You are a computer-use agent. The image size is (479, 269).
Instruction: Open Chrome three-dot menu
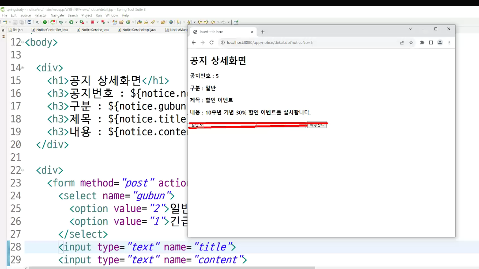coord(449,43)
